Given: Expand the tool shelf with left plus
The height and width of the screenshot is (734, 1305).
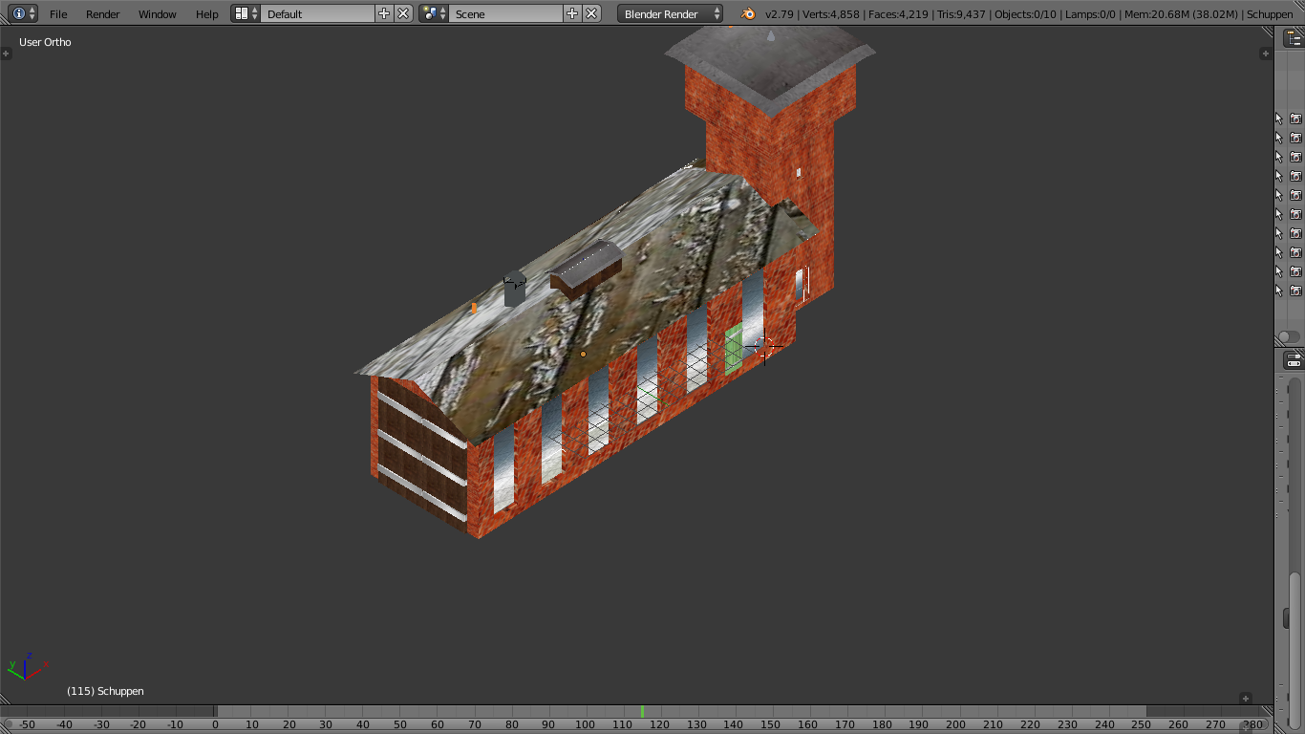Looking at the screenshot, I should click(6, 54).
